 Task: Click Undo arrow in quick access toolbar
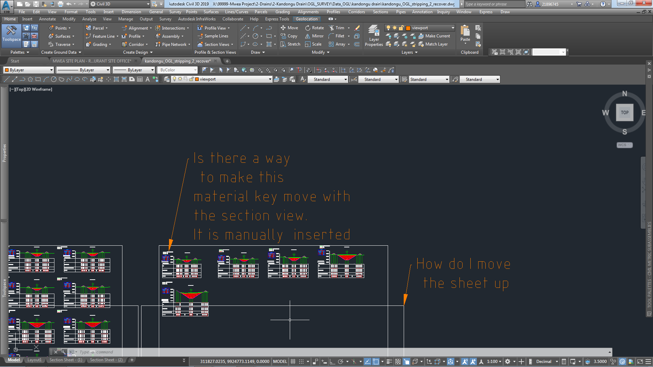pyautogui.click(x=69, y=4)
